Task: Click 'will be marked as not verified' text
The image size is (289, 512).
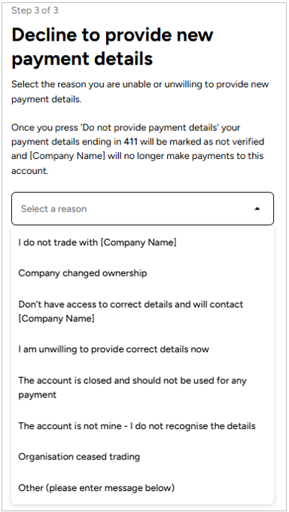Action: click(x=202, y=142)
